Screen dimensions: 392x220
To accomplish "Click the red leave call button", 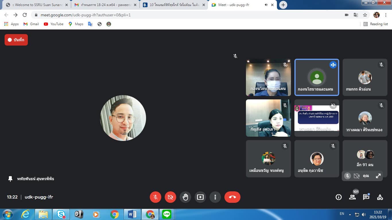I will pos(232,197).
